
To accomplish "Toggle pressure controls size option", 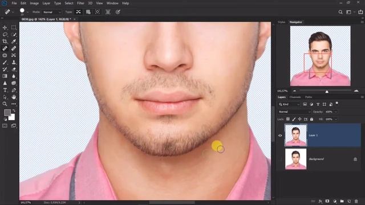I will (118, 12).
